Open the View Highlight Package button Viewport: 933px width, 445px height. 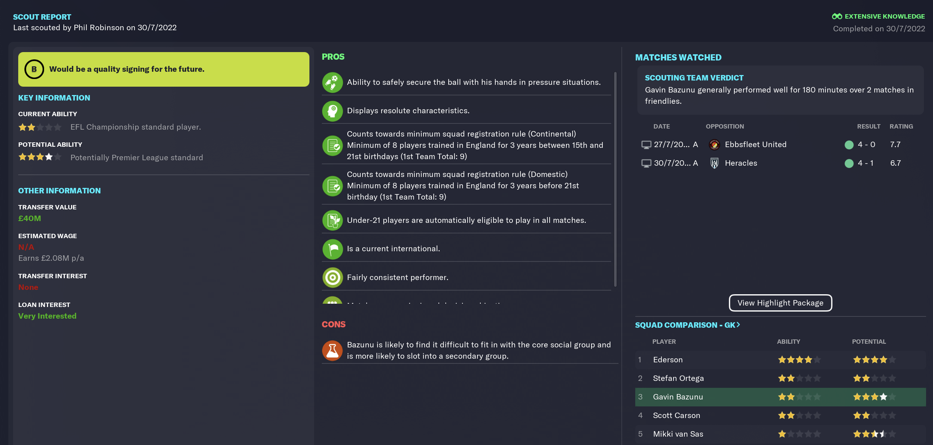(780, 303)
